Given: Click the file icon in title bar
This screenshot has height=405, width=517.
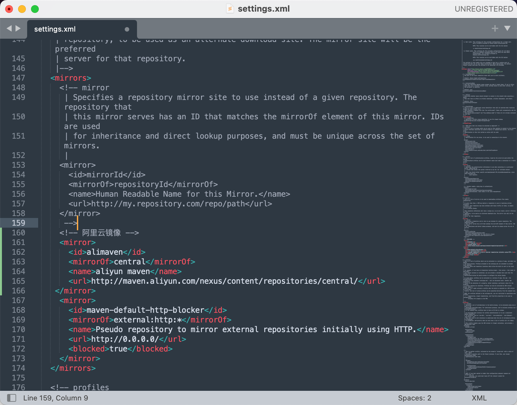Looking at the screenshot, I should tap(230, 9).
